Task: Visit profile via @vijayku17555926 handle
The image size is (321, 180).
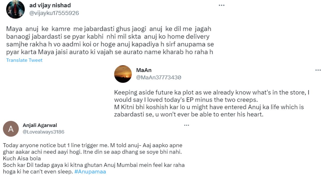Action: [53, 12]
